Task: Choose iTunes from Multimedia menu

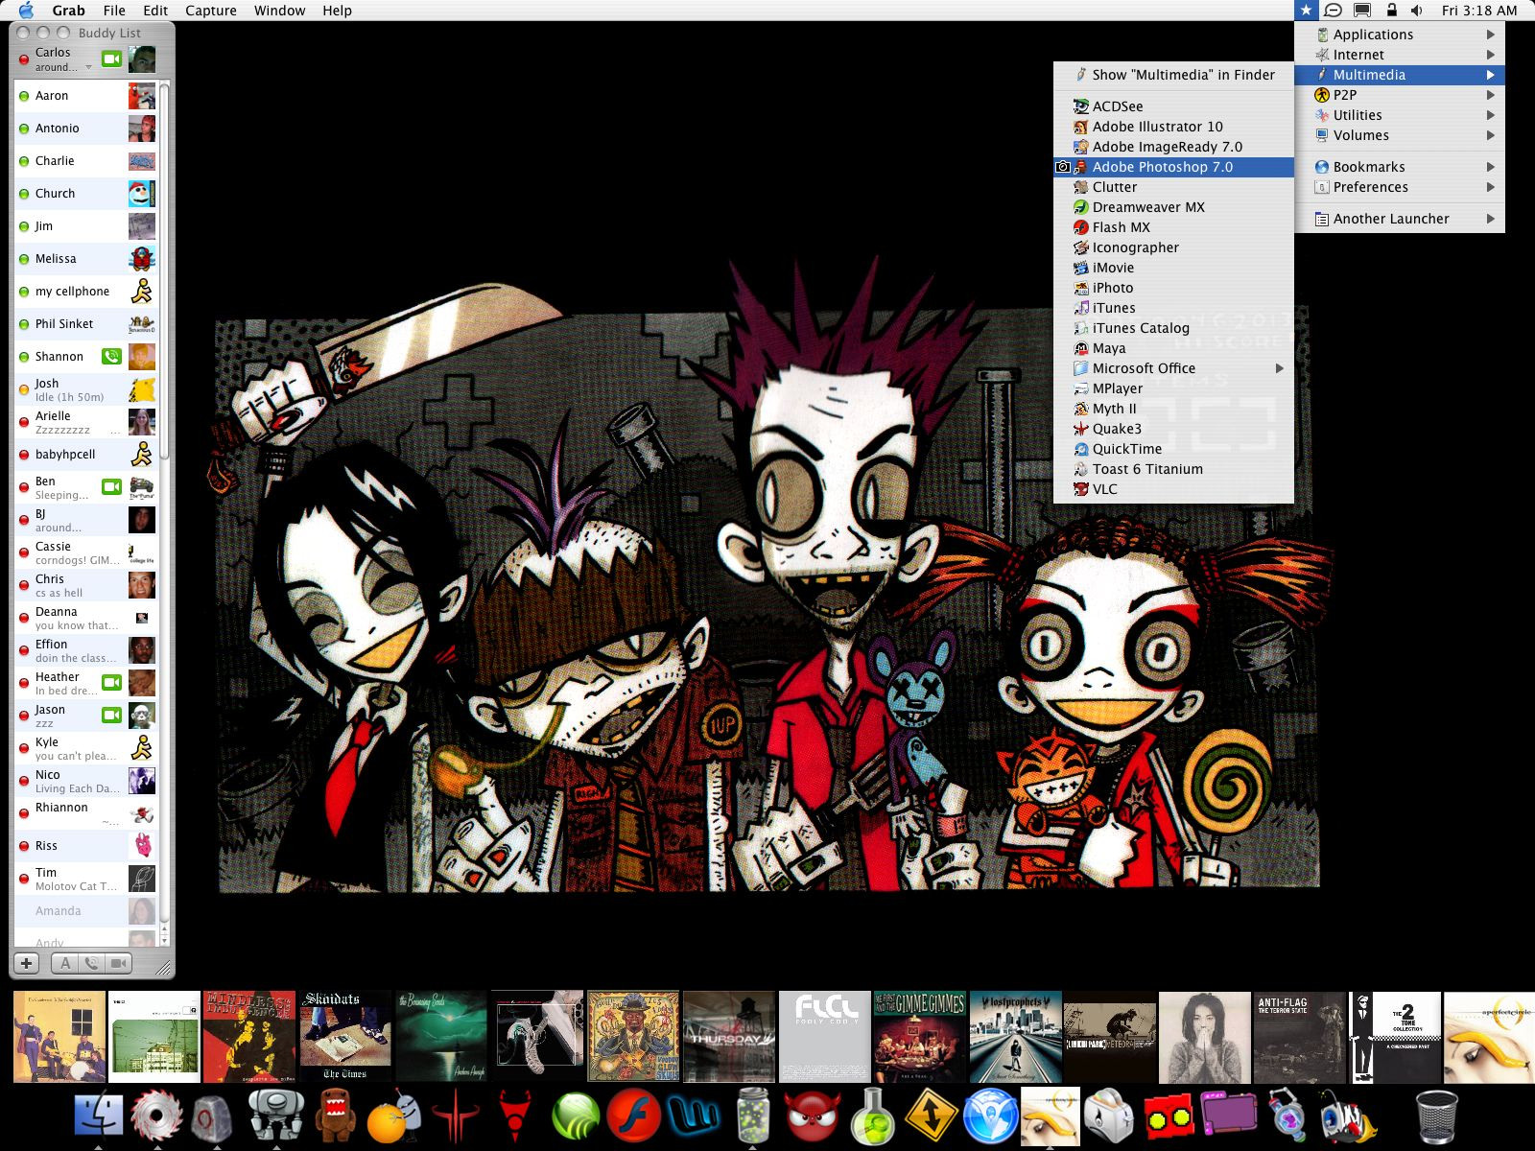Action: [1173, 308]
